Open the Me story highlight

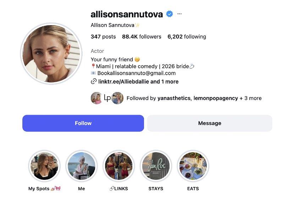point(82,166)
